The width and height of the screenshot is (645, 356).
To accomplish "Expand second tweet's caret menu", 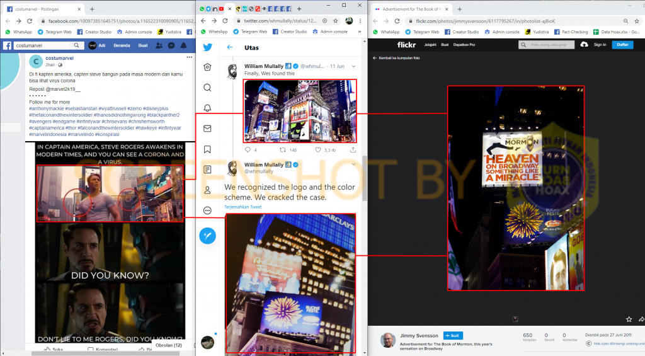I will [354, 164].
